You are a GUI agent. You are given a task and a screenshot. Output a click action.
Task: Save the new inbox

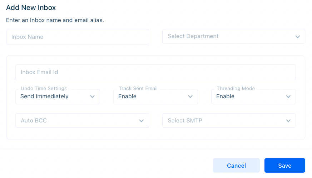285,165
